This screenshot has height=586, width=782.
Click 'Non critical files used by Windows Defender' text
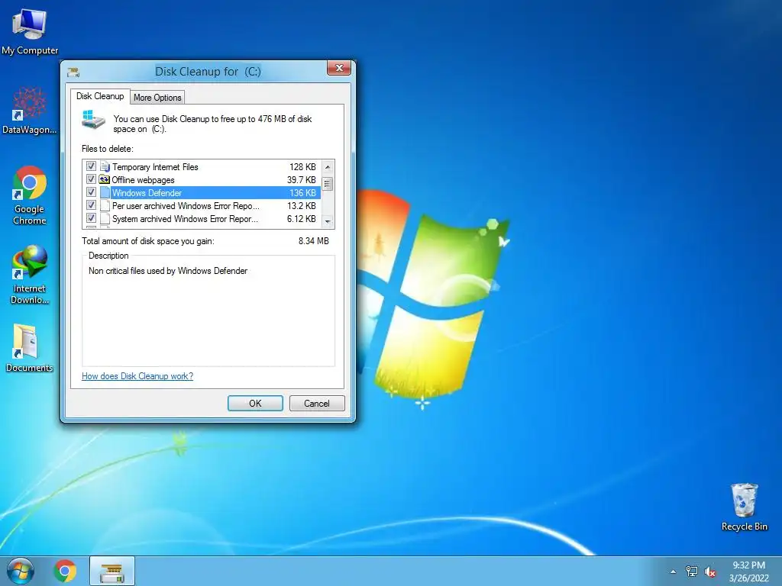click(168, 271)
